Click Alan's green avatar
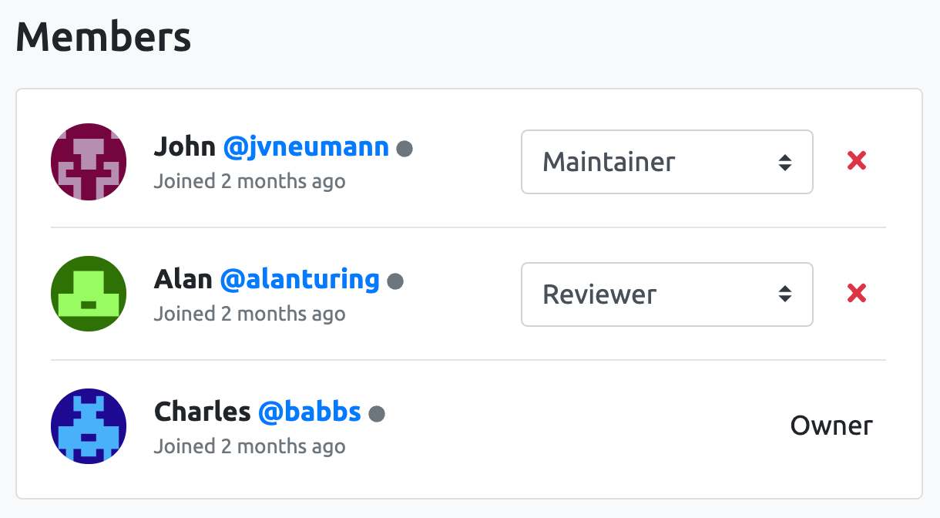940x518 pixels. point(88,294)
